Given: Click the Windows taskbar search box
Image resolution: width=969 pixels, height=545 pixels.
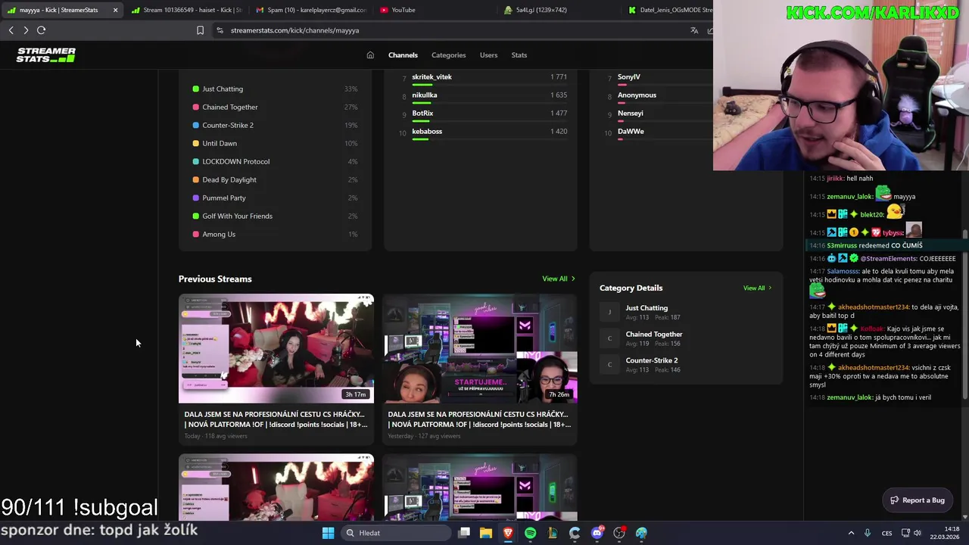Looking at the screenshot, I should [x=396, y=533].
